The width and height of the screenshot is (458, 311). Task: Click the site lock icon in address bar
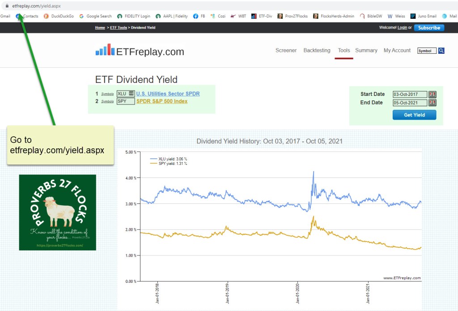pyautogui.click(x=7, y=6)
